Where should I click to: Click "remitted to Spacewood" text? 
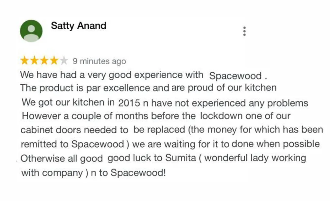(x=72, y=144)
